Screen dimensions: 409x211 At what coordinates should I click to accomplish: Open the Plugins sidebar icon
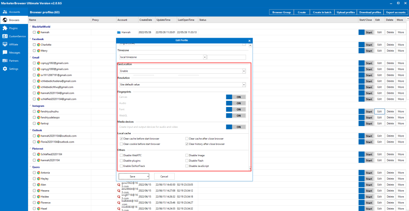coord(5,28)
